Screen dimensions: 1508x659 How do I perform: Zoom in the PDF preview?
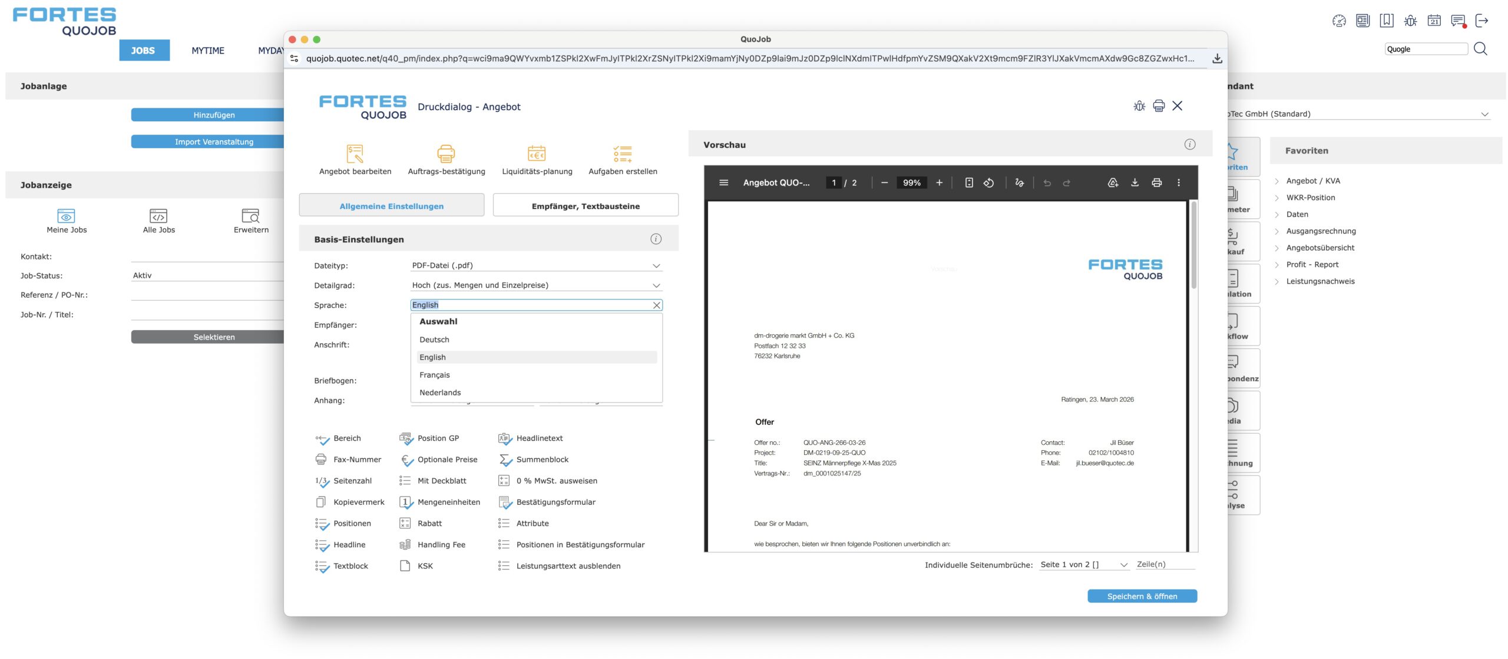coord(939,183)
